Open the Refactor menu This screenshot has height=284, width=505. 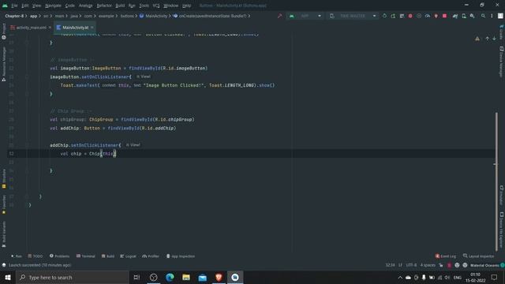pos(104,6)
